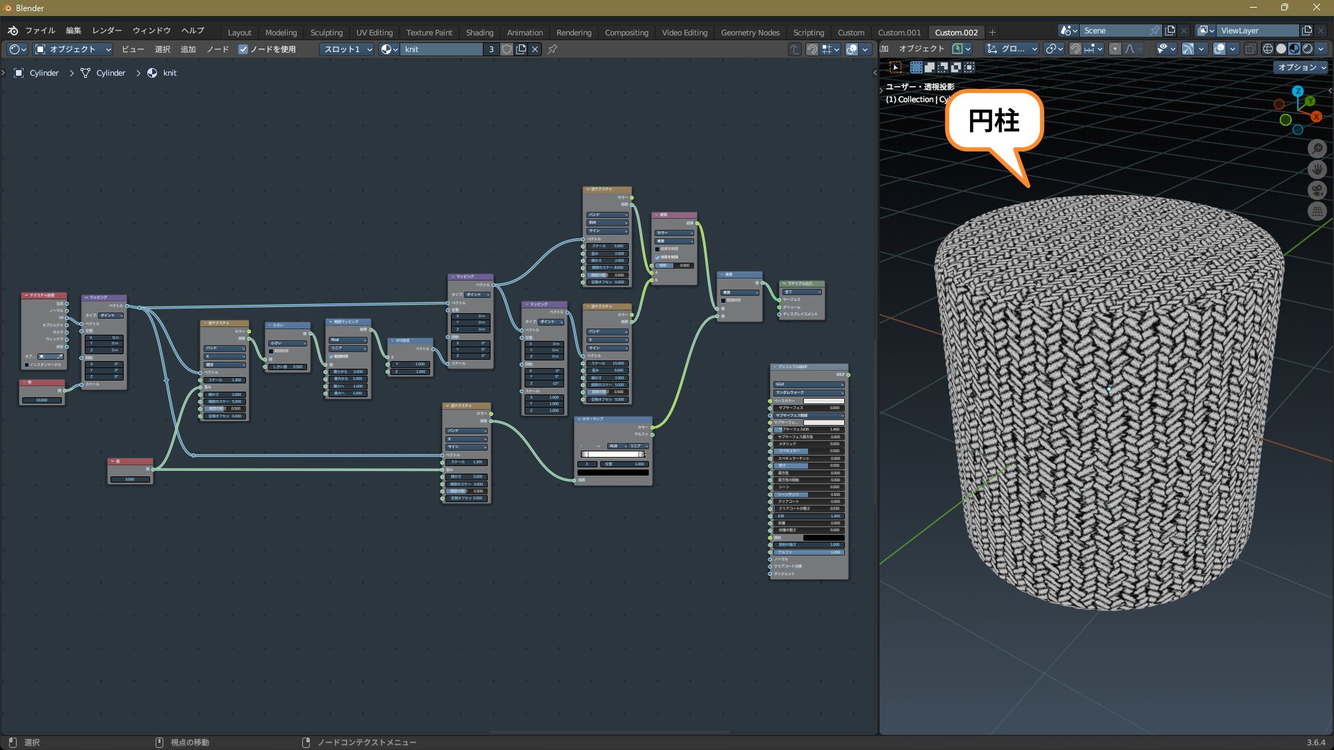Toggle viewport overlays display button

tap(1219, 49)
